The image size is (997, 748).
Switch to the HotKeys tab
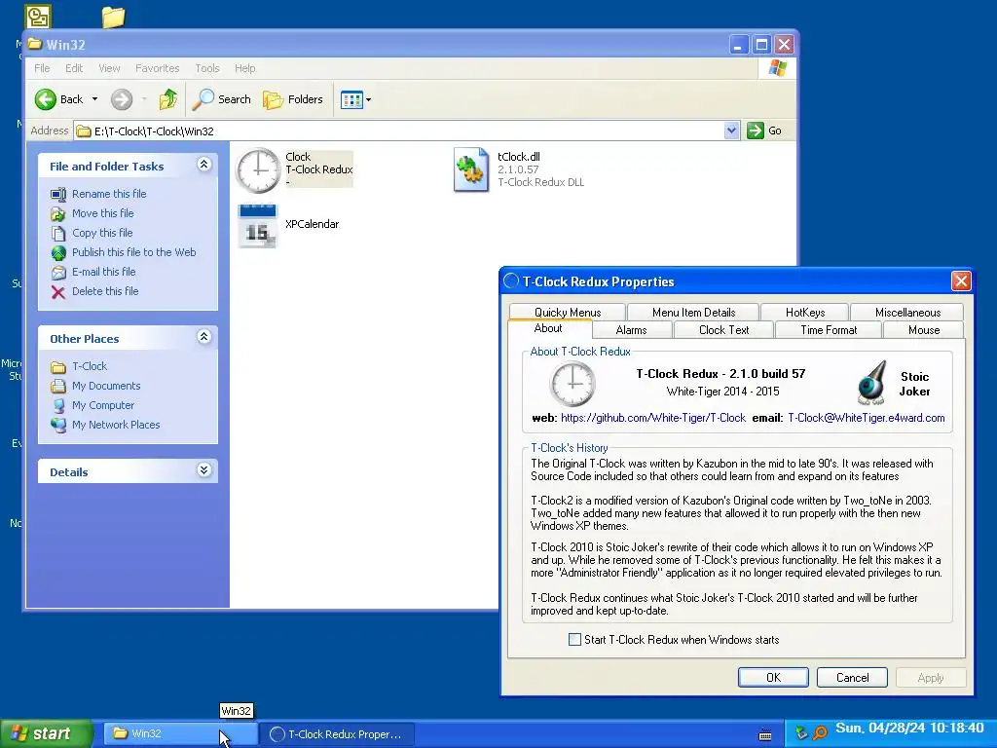pos(805,313)
